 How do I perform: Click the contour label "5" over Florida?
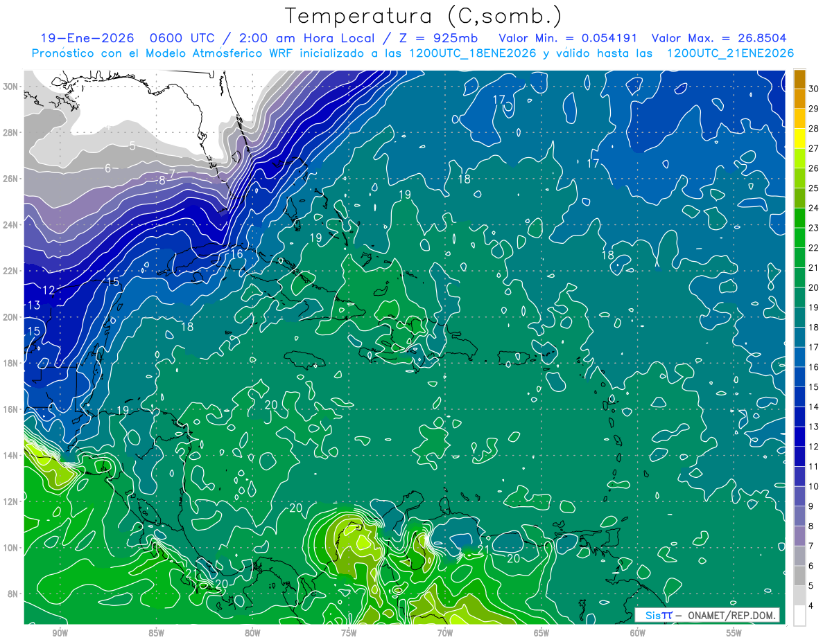[132, 145]
